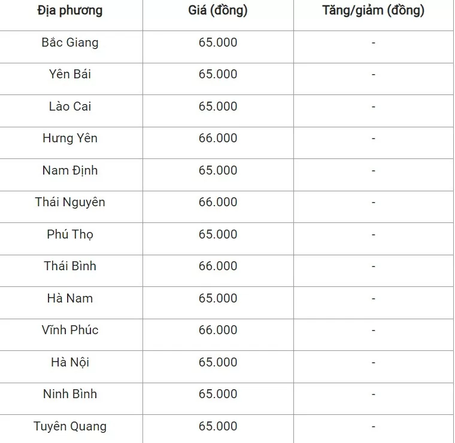Viewport: 455px width, 443px height.
Task: Select the Tuyên Quang location name
Action: 70,426
